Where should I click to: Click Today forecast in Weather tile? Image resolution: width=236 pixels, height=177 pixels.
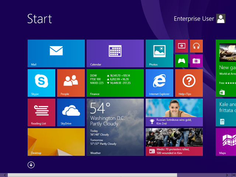(x=100, y=133)
